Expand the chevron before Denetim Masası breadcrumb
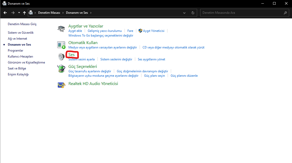Image resolution: width=292 pixels, height=163 pixels. 35,13
